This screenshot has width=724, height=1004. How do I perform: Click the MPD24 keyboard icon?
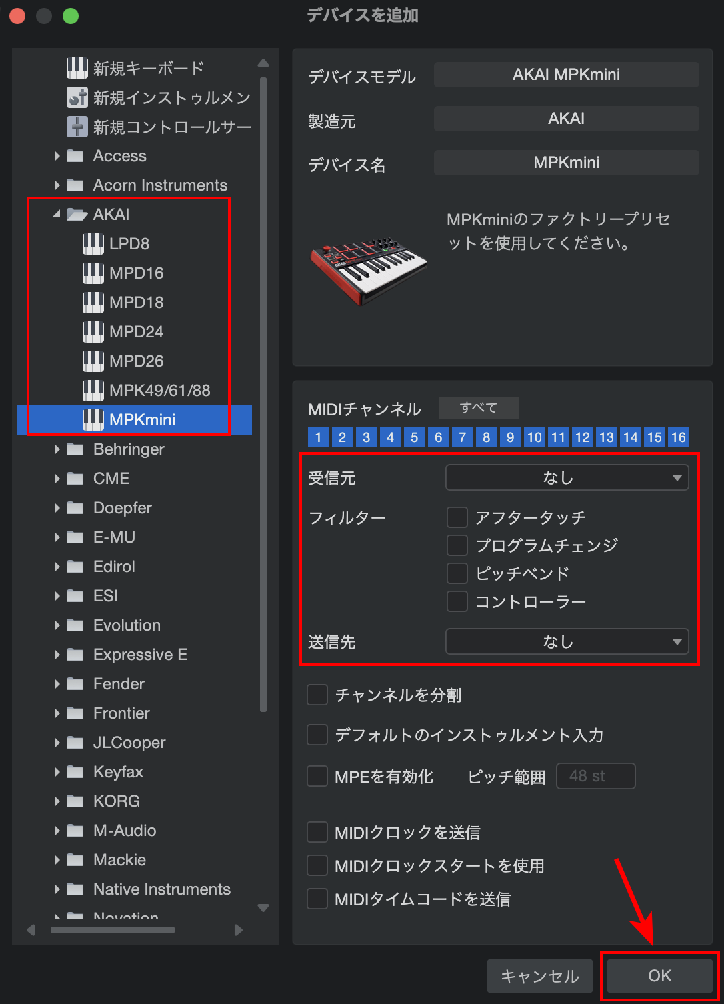click(93, 332)
